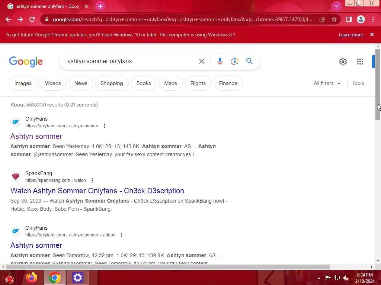Go forward with the browser forward arrow

click(x=20, y=19)
